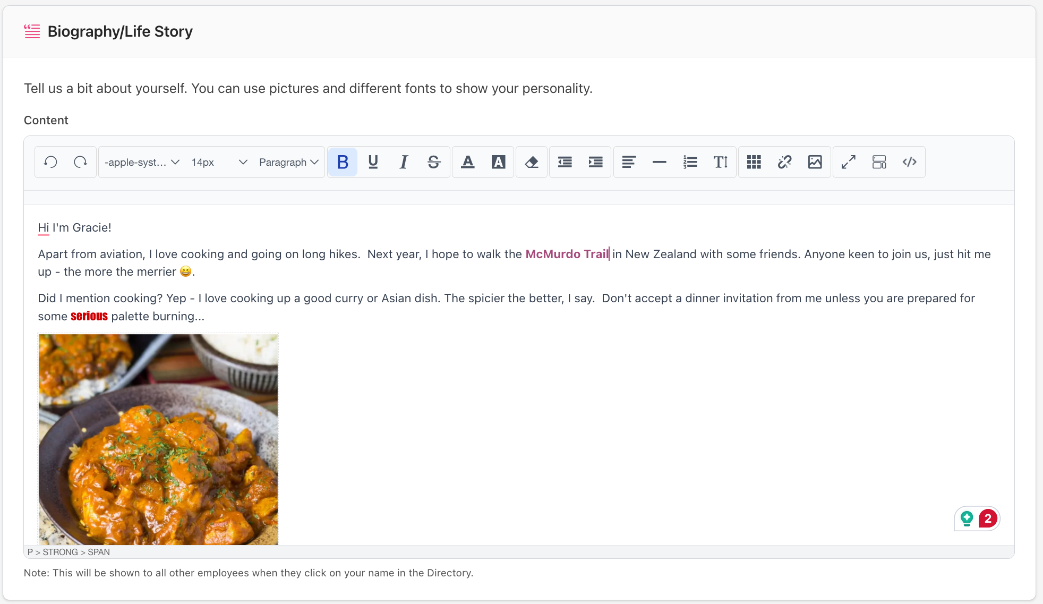Insert a link with chain icon

(x=784, y=162)
